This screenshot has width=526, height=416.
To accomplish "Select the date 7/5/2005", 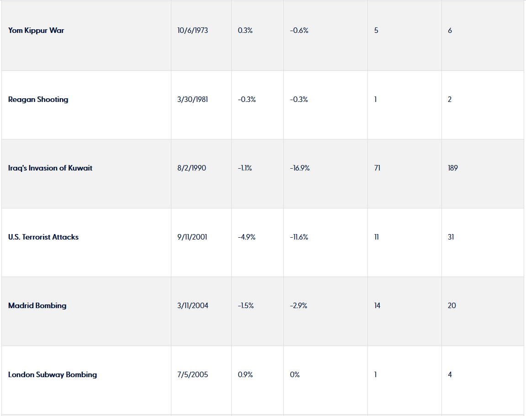I will [192, 375].
